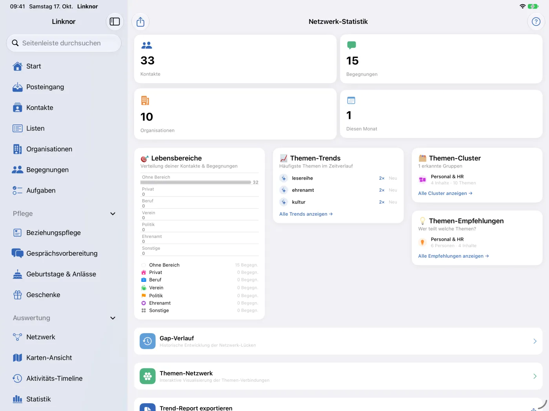Screen dimensions: 549x411
Task: Open the help question mark icon
Action: click(536, 22)
